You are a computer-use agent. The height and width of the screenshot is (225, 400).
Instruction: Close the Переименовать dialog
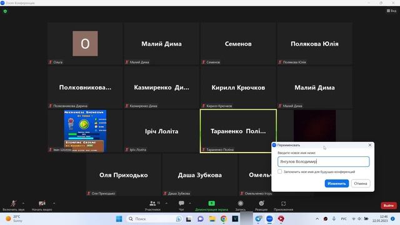click(x=370, y=145)
